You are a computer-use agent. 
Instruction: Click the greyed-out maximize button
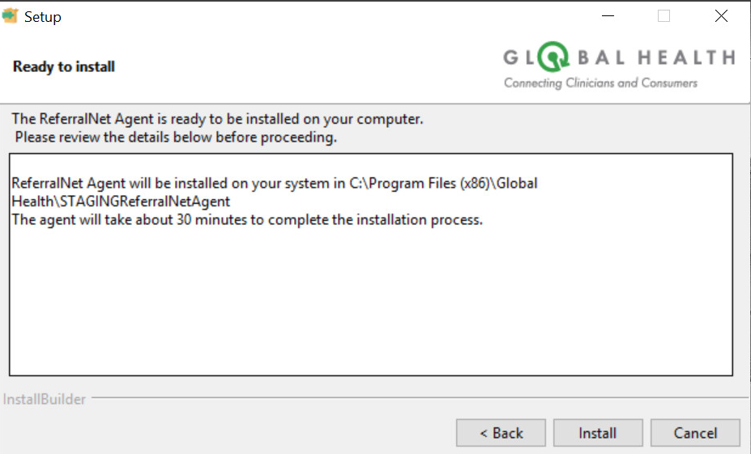coord(664,16)
